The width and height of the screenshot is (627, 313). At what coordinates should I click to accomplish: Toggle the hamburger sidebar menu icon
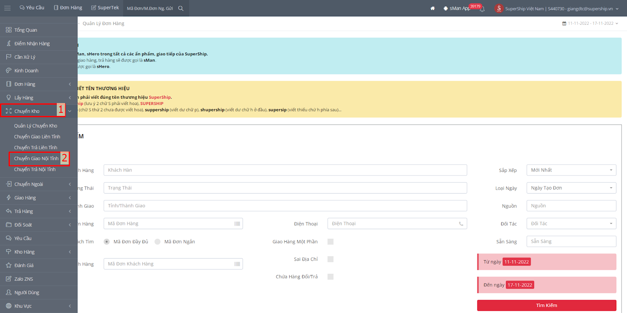click(7, 8)
